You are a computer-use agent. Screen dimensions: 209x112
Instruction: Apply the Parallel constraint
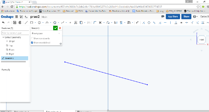(154, 23)
